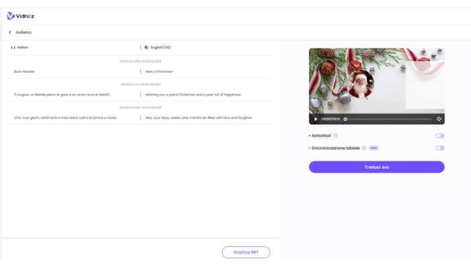Click the video preview thumbnail
Viewport: 471px width, 269px height.
point(376,81)
